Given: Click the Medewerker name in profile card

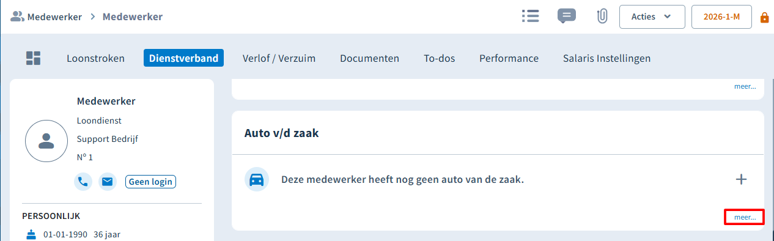Looking at the screenshot, I should coord(106,101).
